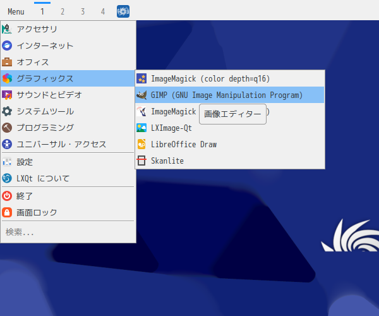
Task: Click the LibreOffice Draw icon
Action: tap(141, 144)
